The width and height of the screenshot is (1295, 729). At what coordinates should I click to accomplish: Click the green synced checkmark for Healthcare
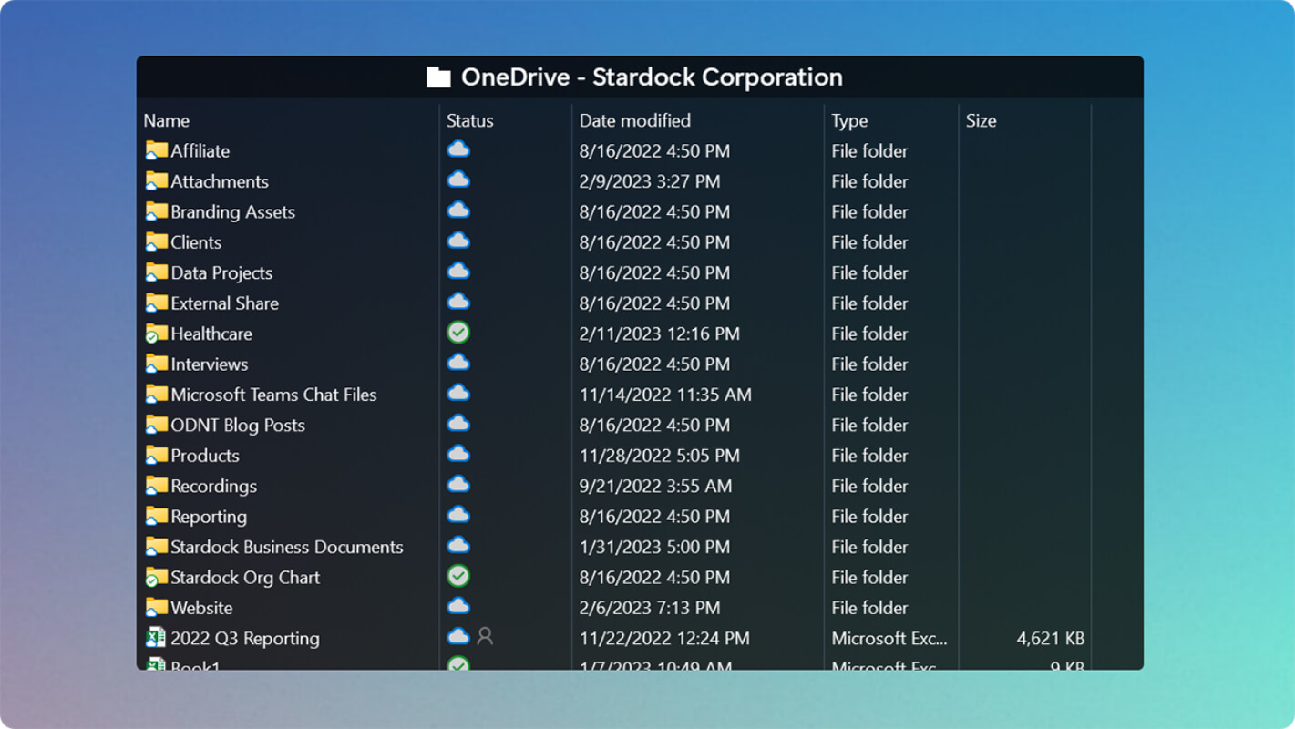(x=458, y=333)
